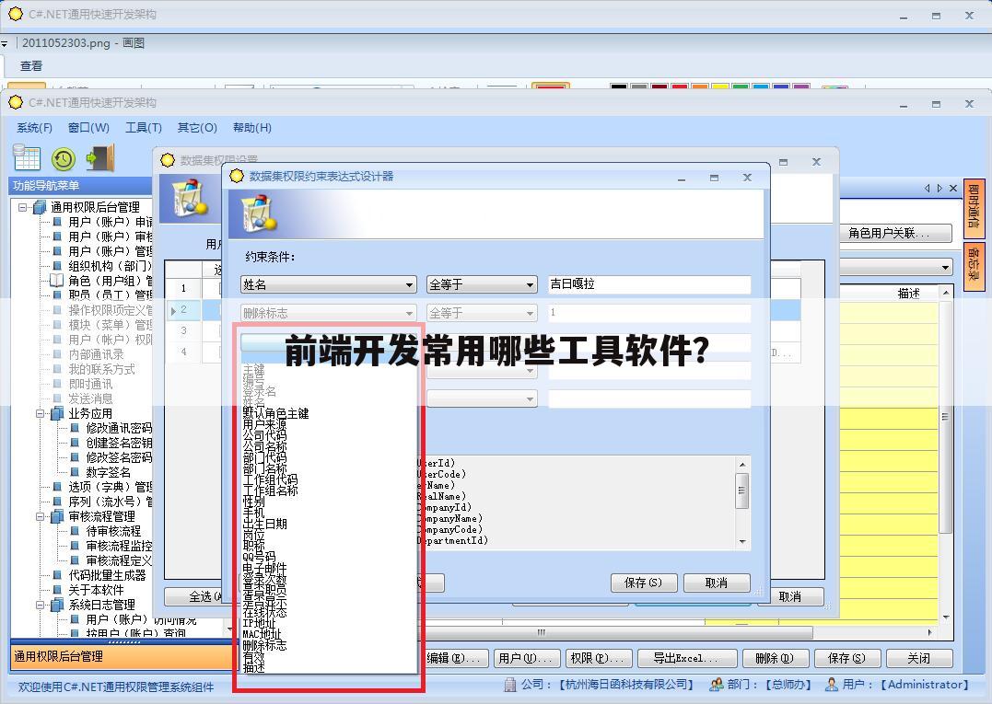This screenshot has width=992, height=704.
Task: Select 用户来源 in the dropdown list
Action: tap(265, 424)
